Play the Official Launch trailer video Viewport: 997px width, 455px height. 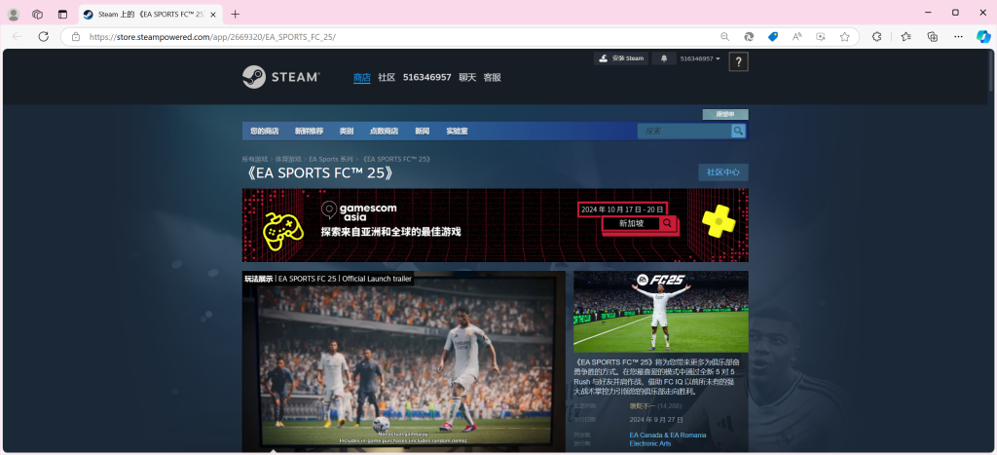pos(404,364)
